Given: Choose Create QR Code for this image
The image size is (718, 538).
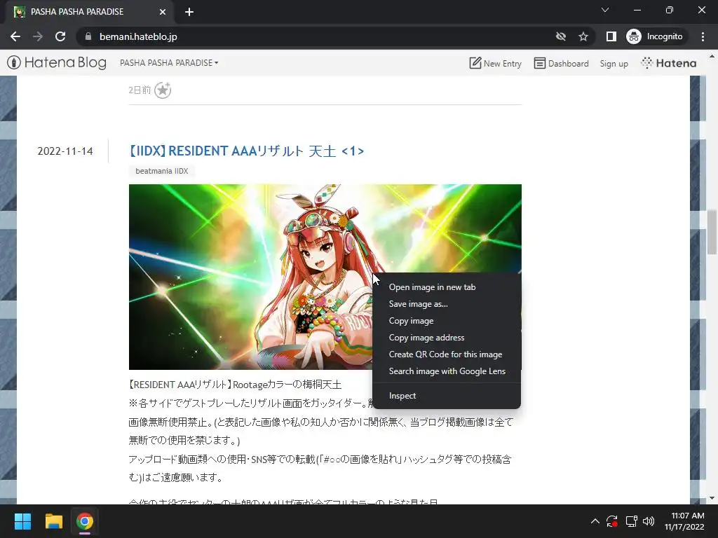Looking at the screenshot, I should tap(447, 354).
